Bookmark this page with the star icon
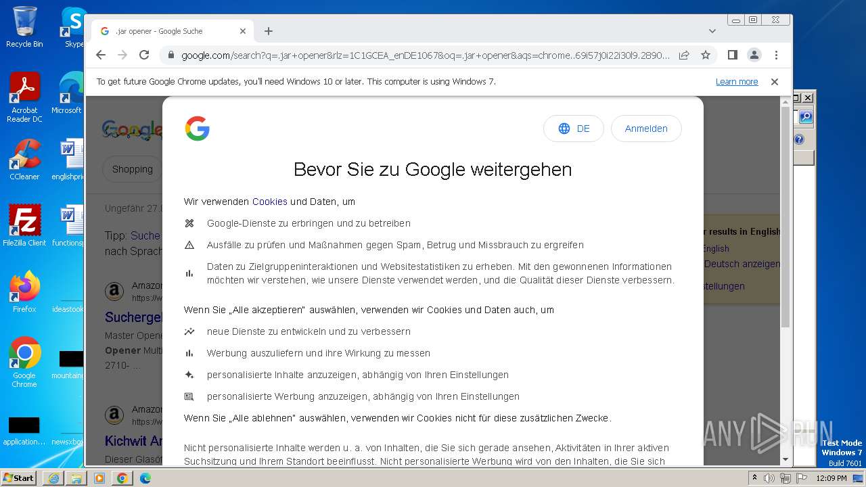866x487 pixels. click(706, 55)
